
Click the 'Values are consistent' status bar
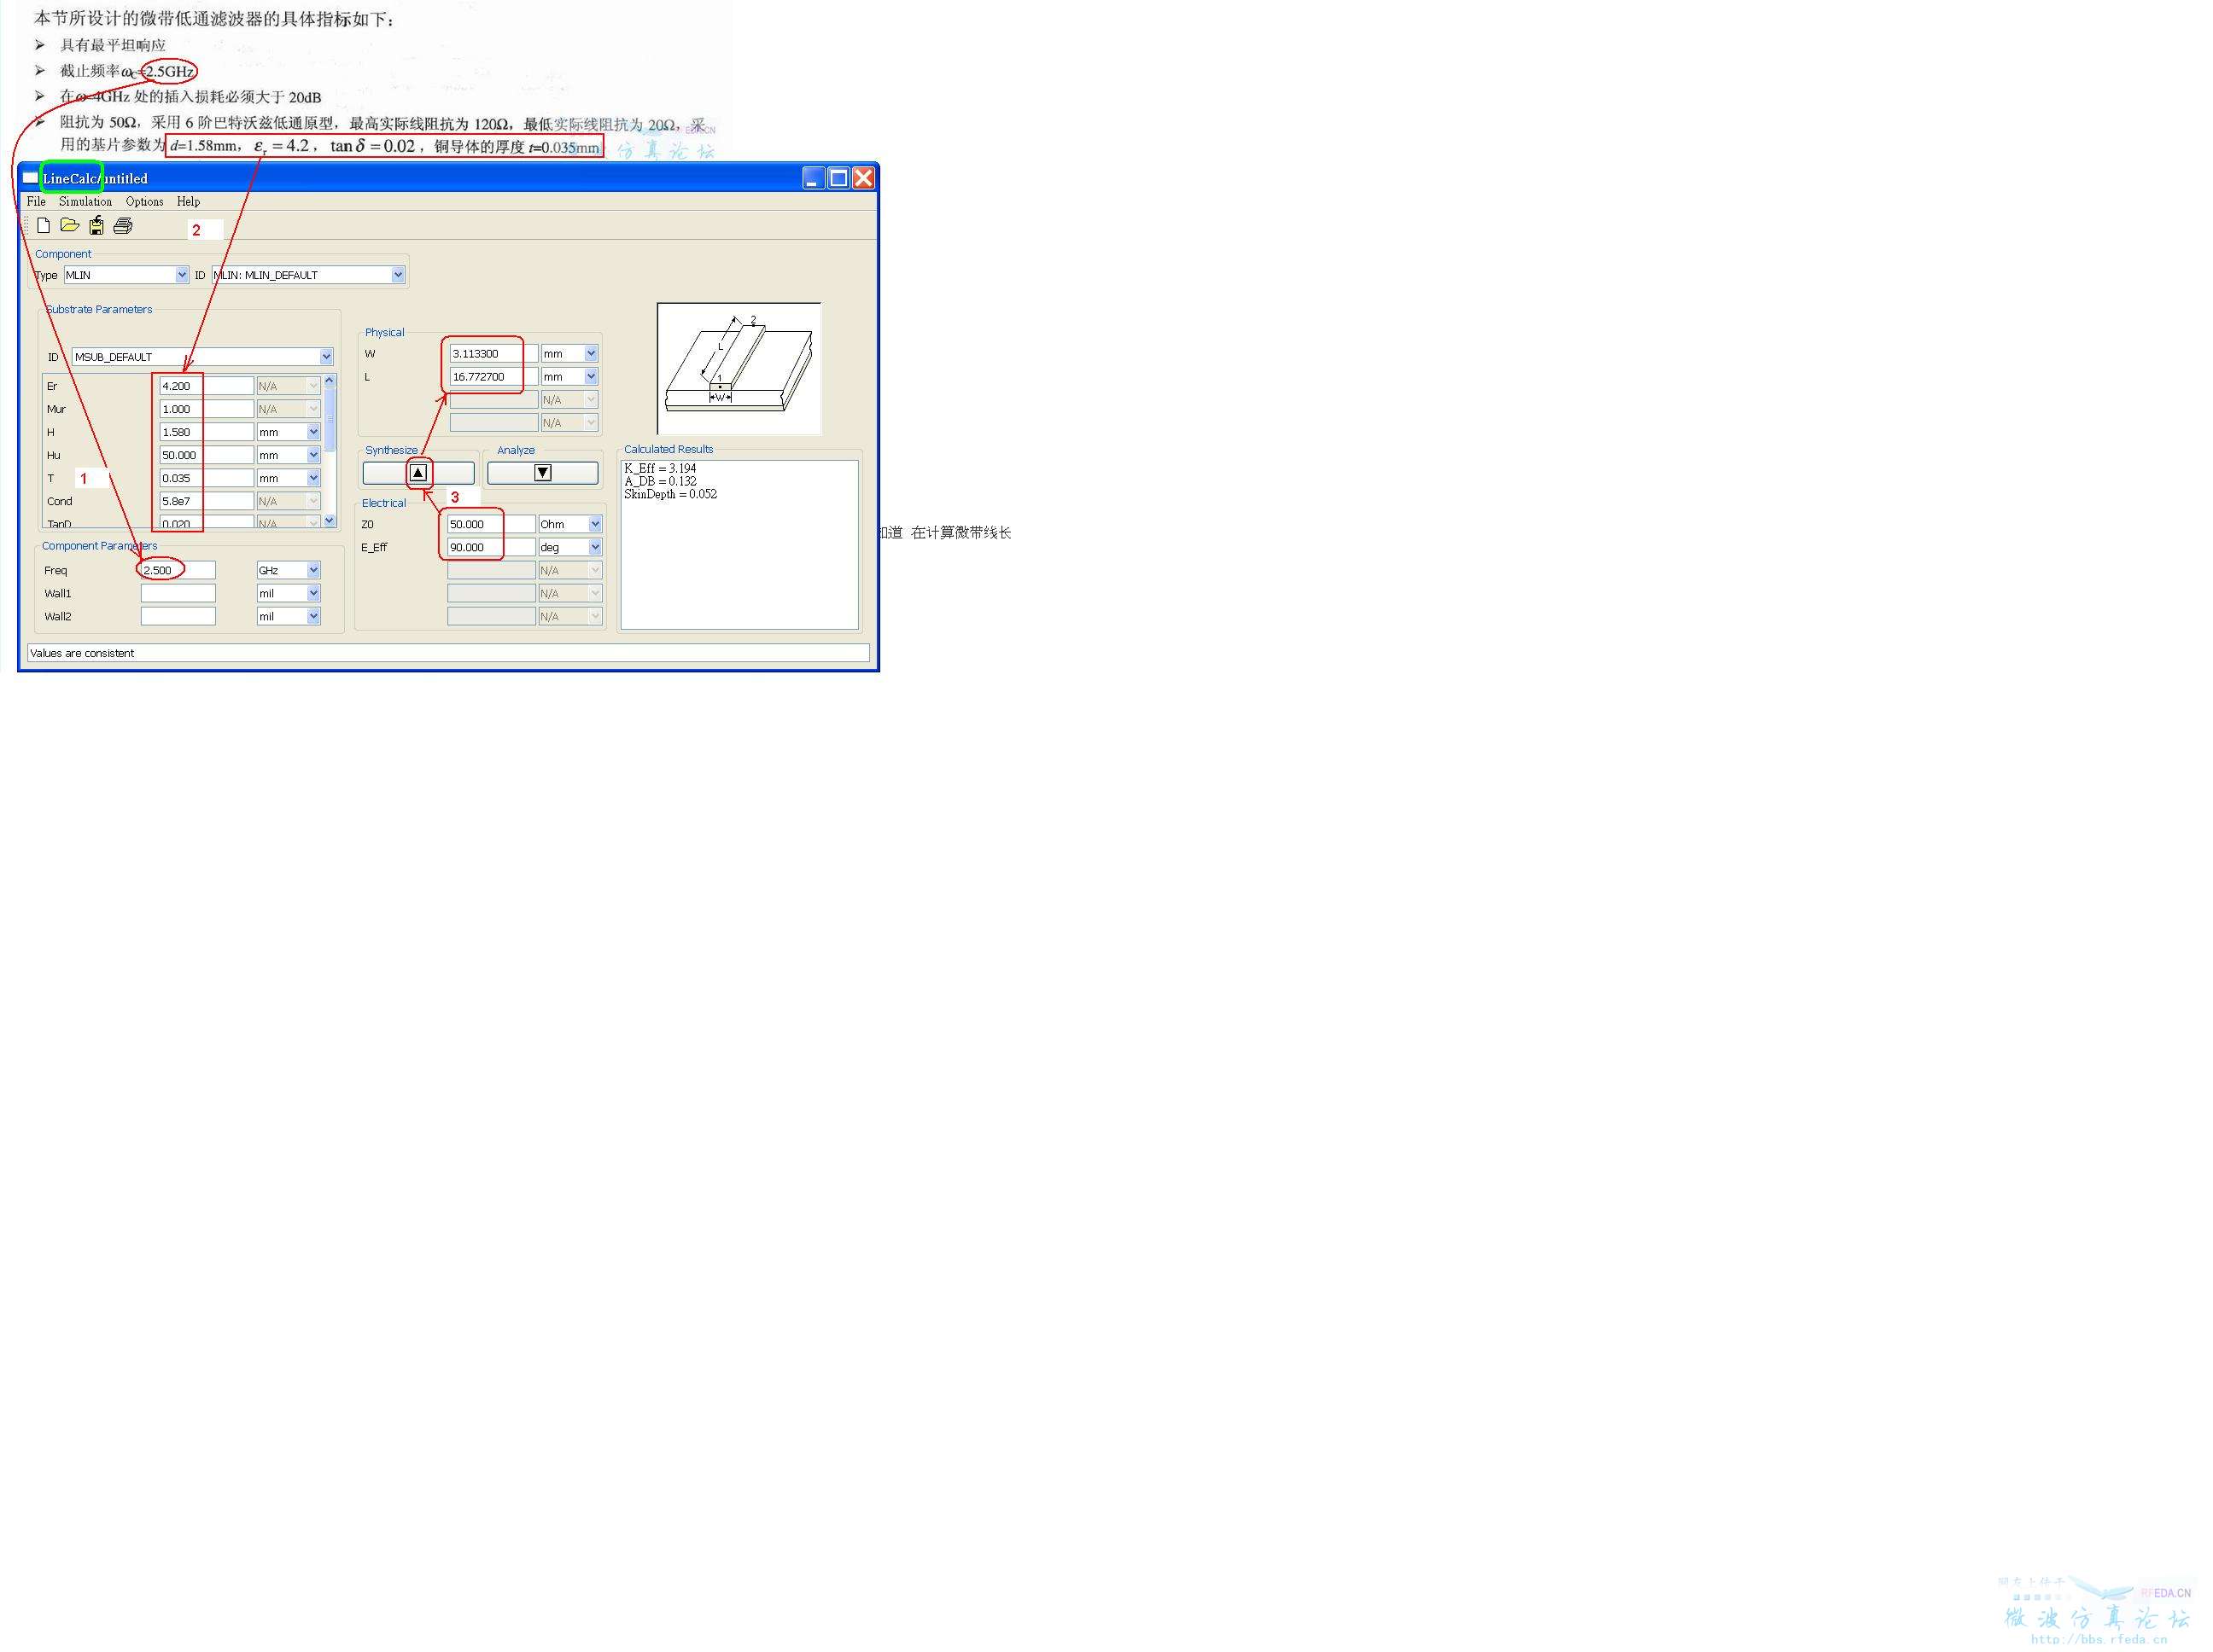(x=448, y=654)
